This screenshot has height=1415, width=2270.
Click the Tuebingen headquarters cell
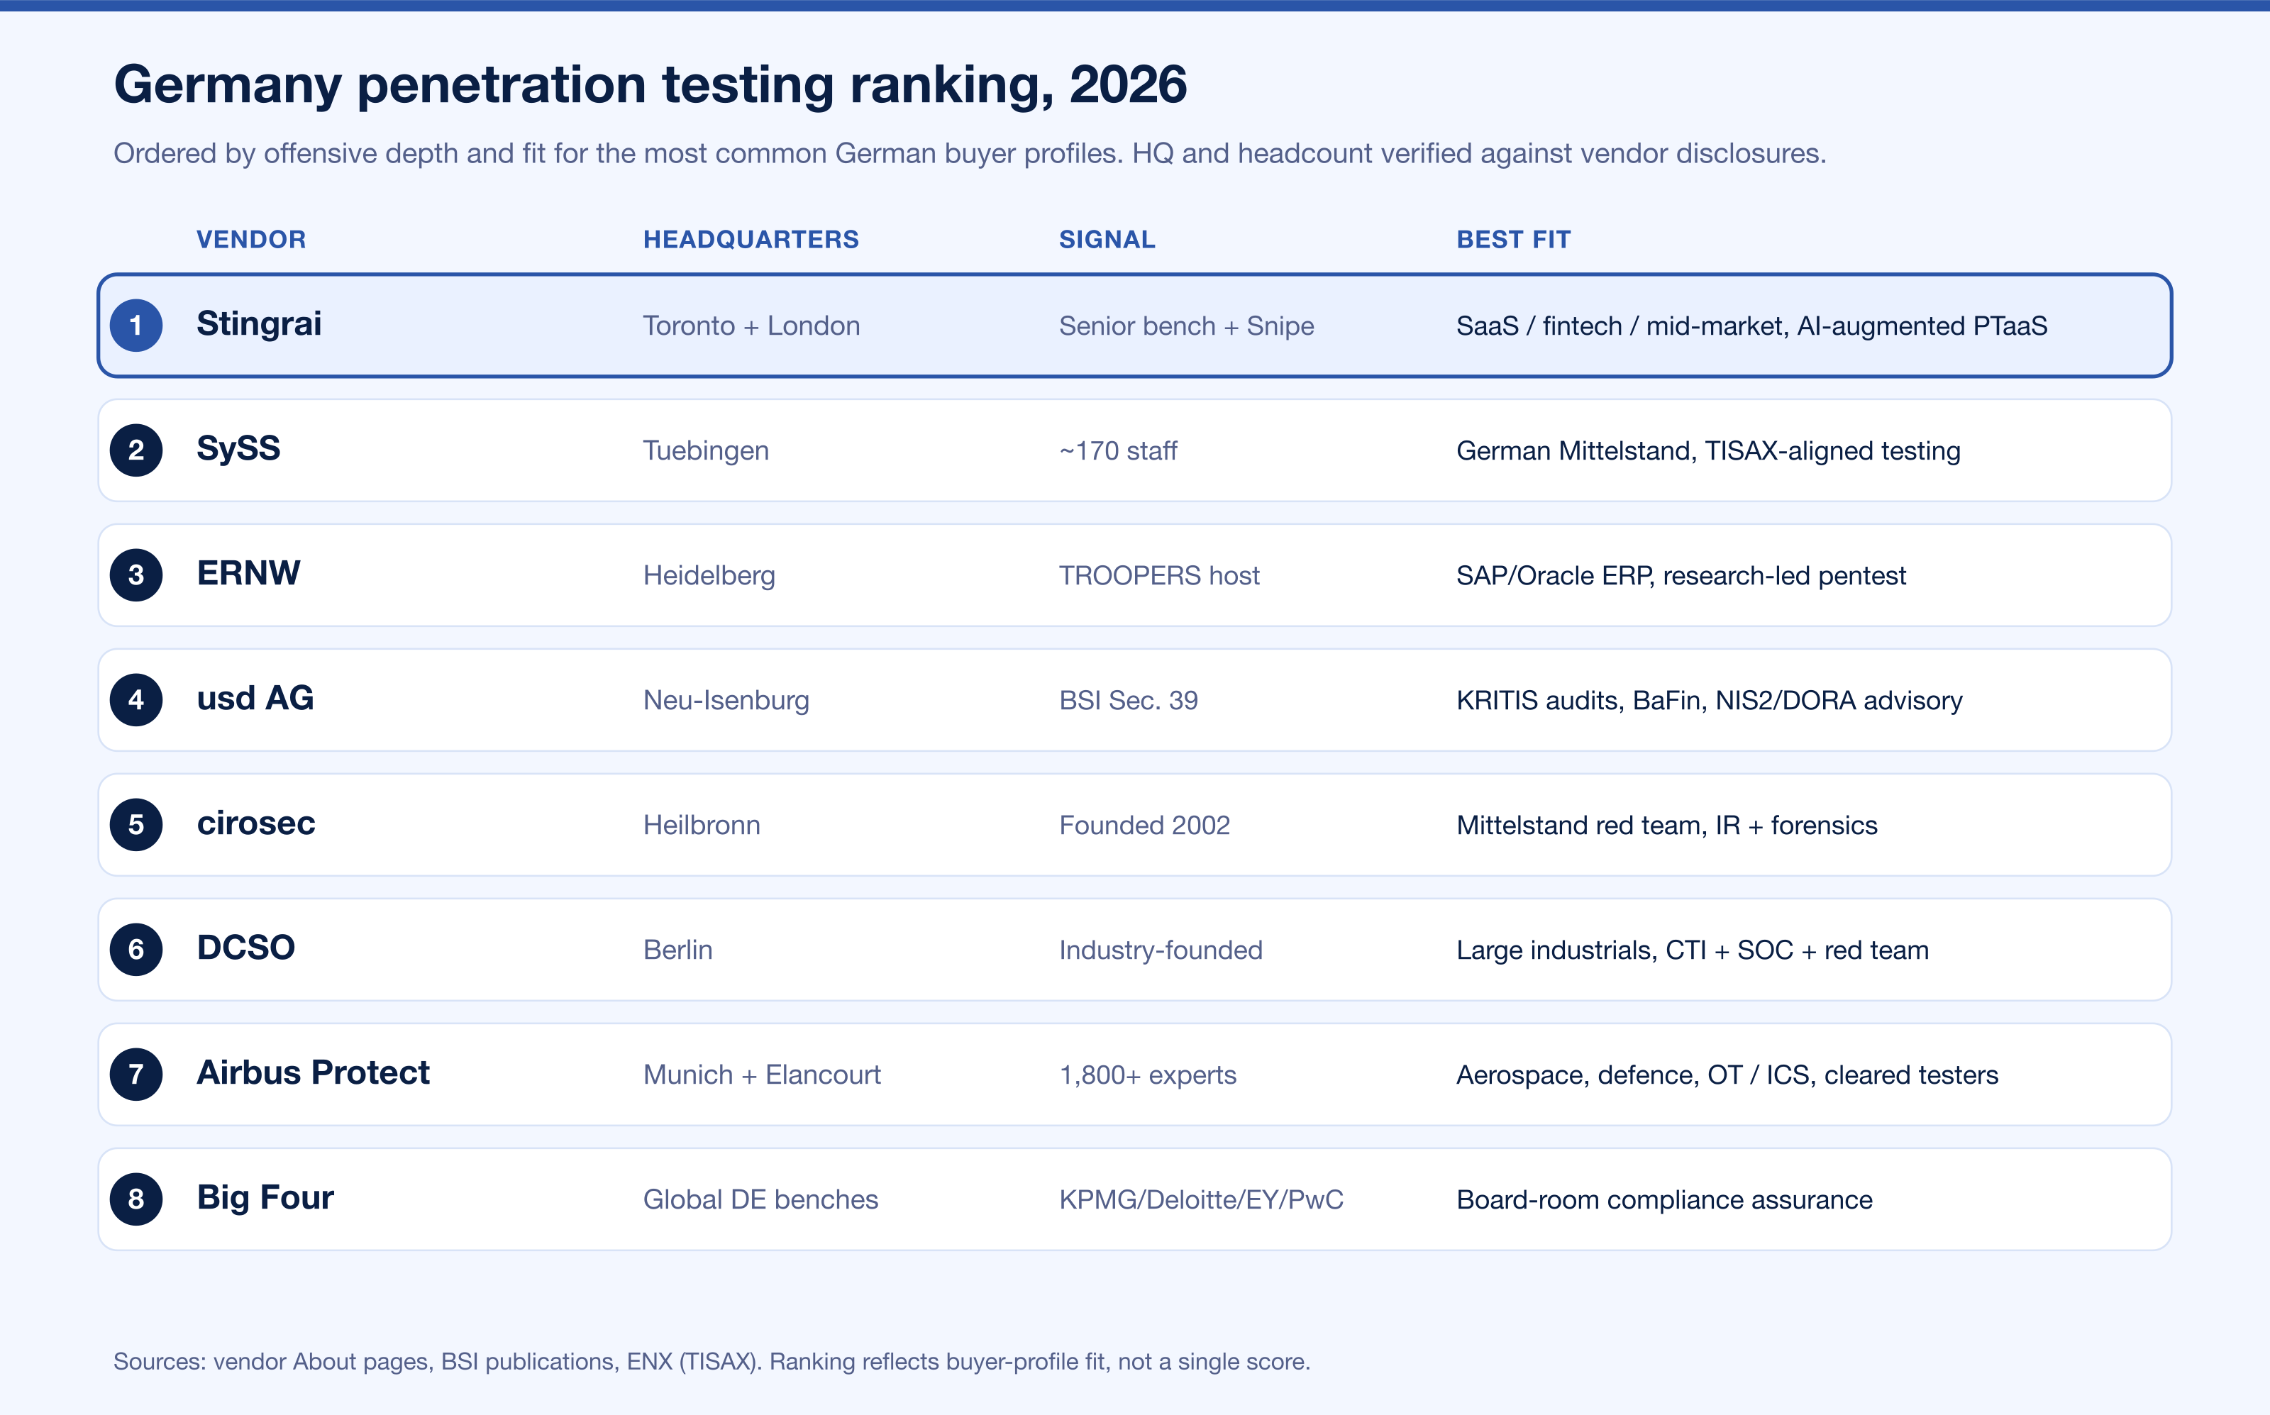coord(706,451)
